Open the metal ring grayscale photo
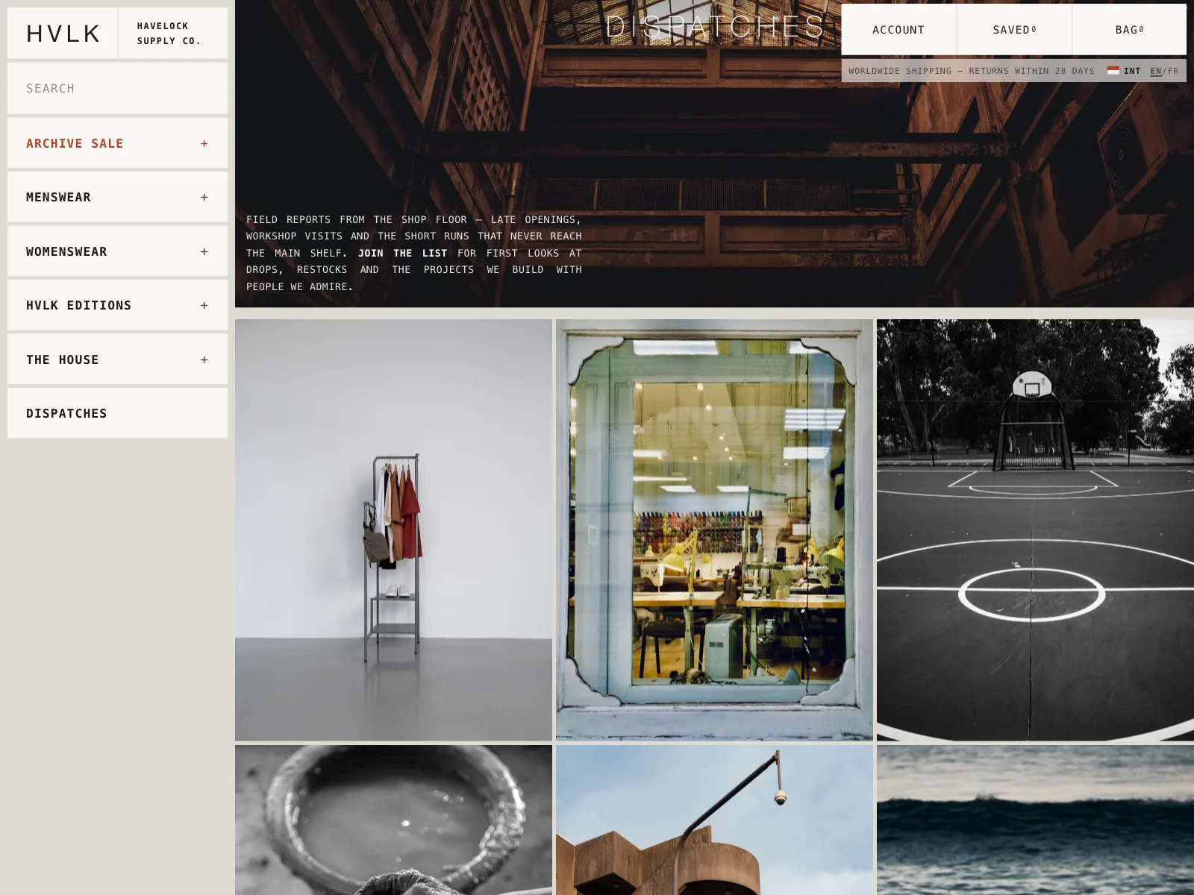Screen dimensions: 1194x895 (x=393, y=820)
